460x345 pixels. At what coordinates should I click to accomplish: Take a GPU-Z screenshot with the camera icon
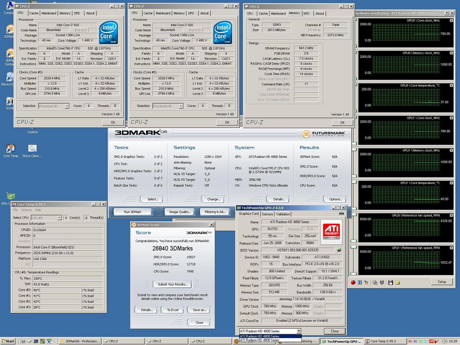pyautogui.click(x=341, y=214)
